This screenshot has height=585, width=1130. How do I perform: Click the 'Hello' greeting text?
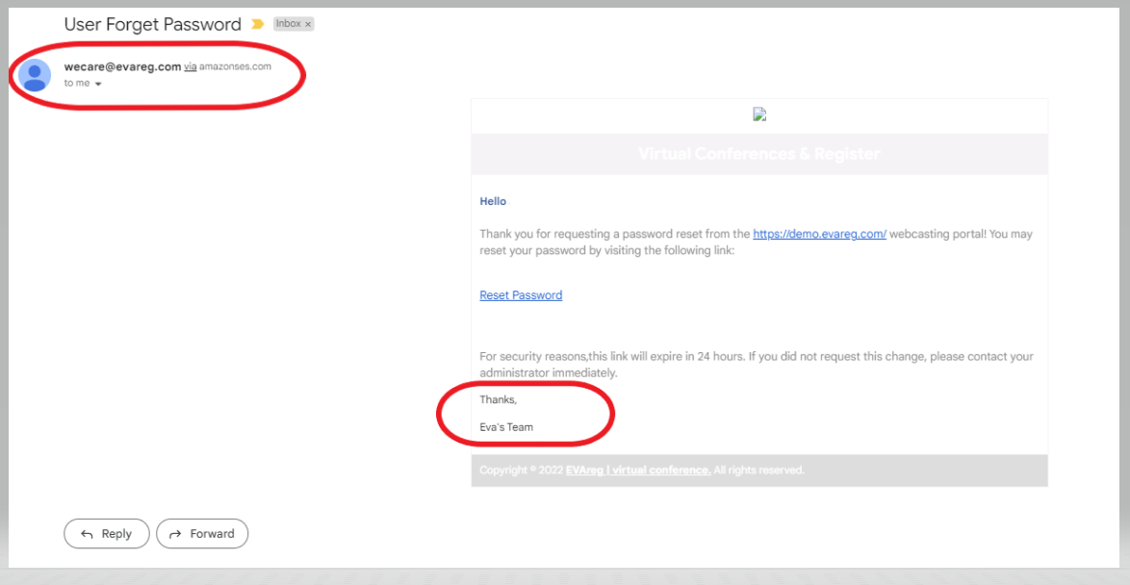pos(493,202)
